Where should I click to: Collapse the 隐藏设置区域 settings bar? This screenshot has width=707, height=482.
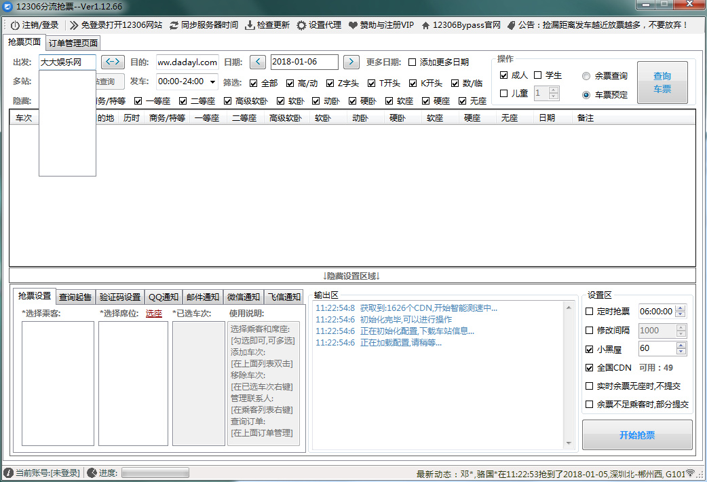351,276
